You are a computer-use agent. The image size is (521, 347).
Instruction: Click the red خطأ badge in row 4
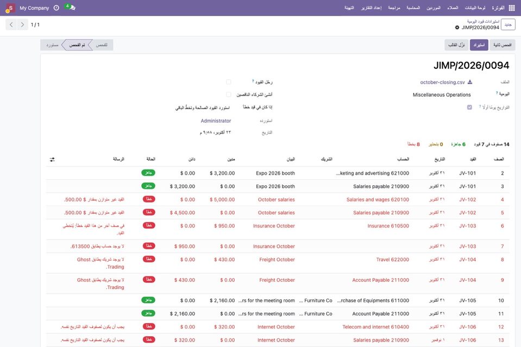[149, 199]
